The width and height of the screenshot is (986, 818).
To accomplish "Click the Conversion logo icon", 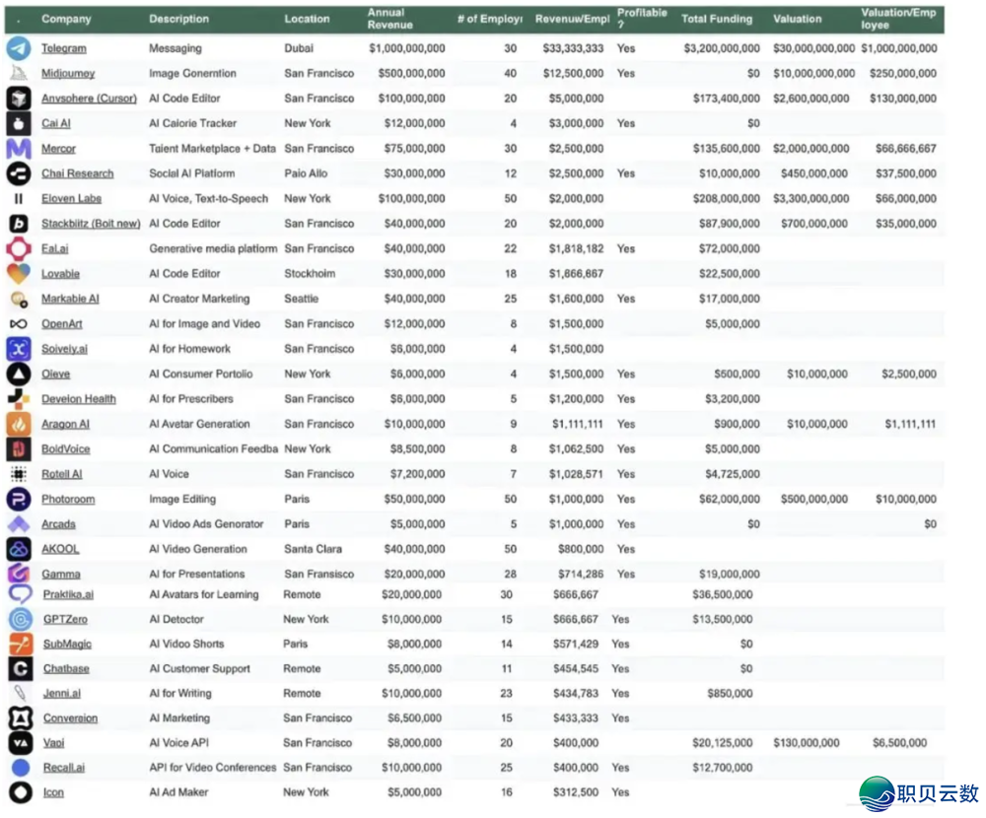I will (21, 718).
